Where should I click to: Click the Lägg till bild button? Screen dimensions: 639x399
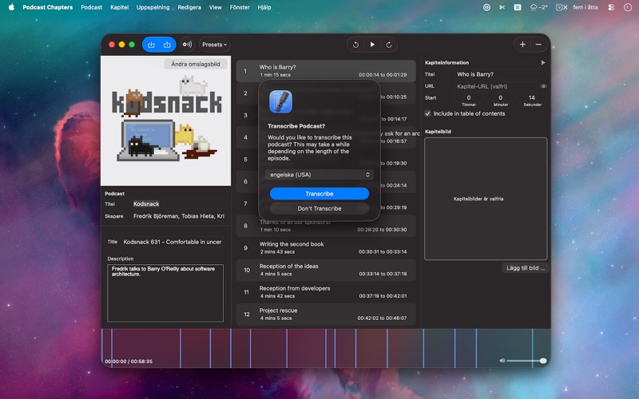tap(526, 268)
